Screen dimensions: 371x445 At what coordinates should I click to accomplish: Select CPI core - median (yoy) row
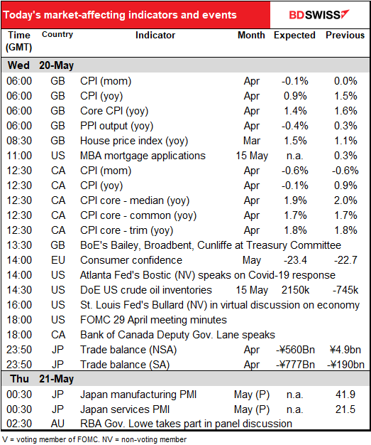(185, 200)
